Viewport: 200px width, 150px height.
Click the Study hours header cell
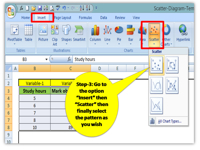coord(35,91)
